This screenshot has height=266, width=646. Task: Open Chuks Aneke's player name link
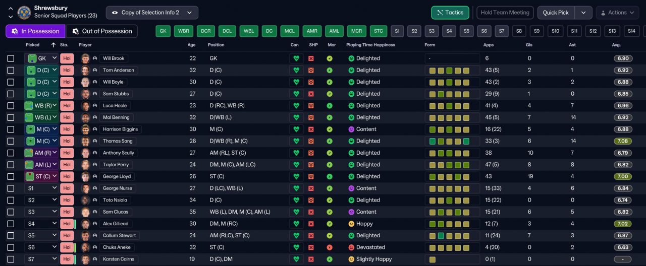117,247
